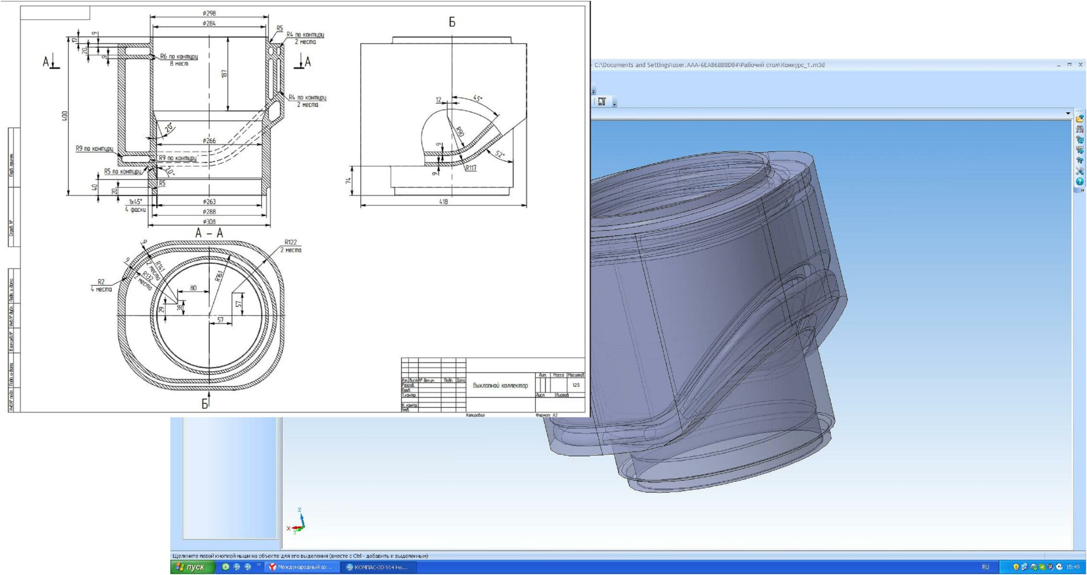The width and height of the screenshot is (1087, 575).
Task: Click the RU language indicator
Action: coord(986,567)
